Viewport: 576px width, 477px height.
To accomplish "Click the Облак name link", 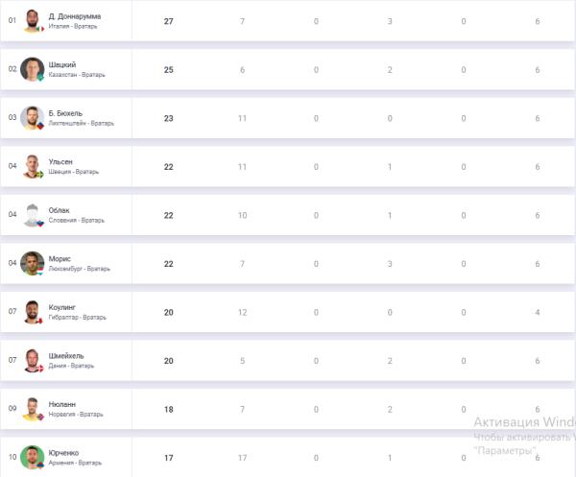I will point(60,210).
